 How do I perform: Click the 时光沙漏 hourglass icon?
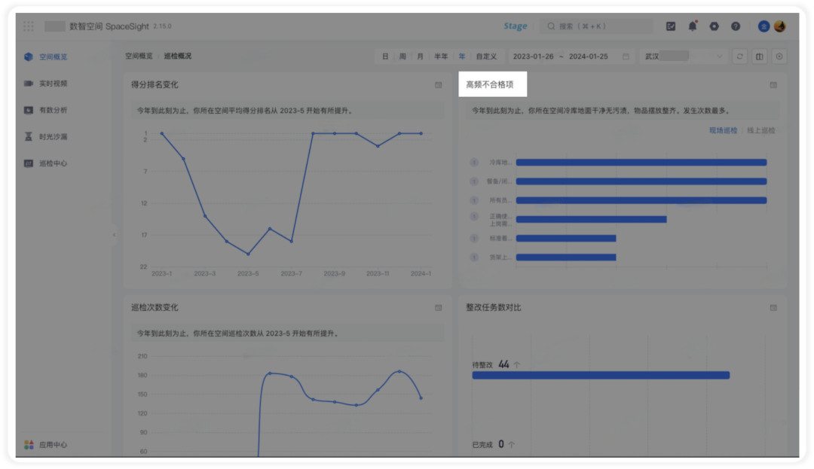[x=29, y=137]
